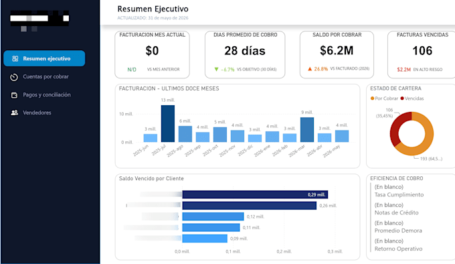Click the Por Cobrar orange legend marker
The width and height of the screenshot is (455, 264).
372,98
